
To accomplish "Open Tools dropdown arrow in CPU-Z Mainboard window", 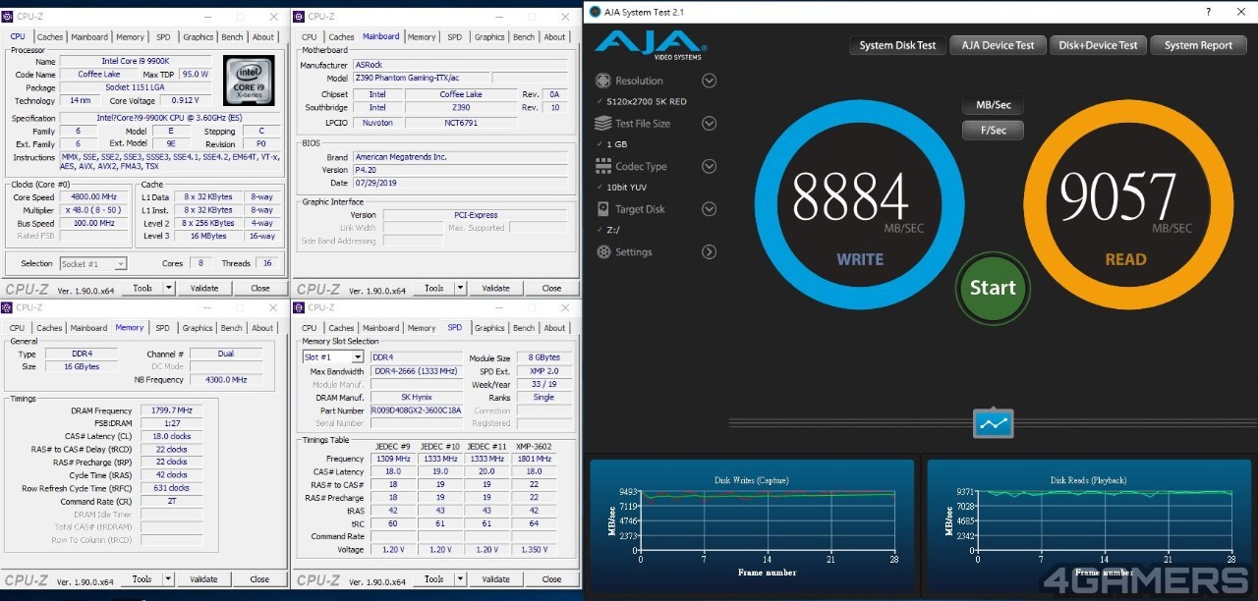I will pyautogui.click(x=458, y=288).
